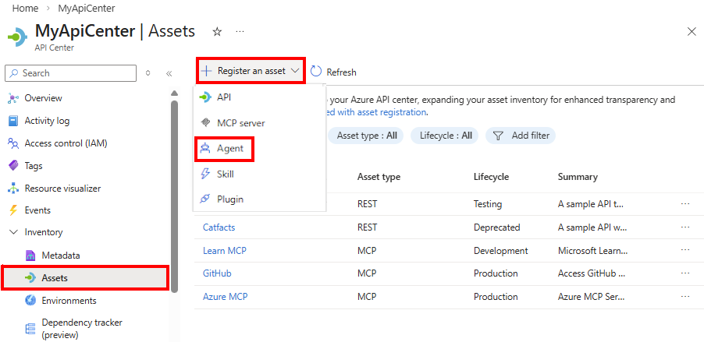Image resolution: width=704 pixels, height=342 pixels.
Task: Focus the sidebar Search input field
Action: pyautogui.click(x=70, y=73)
